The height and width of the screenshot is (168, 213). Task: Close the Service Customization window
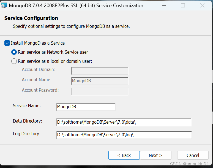click(202, 6)
